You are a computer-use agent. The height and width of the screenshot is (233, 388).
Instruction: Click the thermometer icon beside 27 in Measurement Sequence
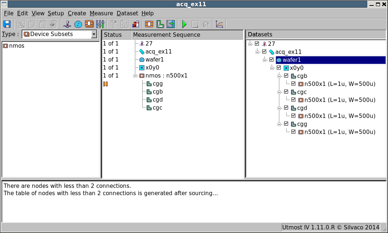(142, 44)
